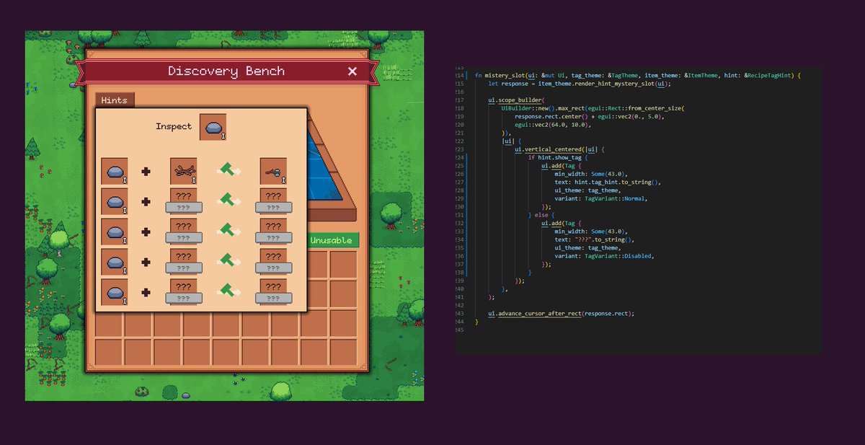The width and height of the screenshot is (865, 445).
Task: Select the stone in the third recipe row
Action: click(x=115, y=232)
